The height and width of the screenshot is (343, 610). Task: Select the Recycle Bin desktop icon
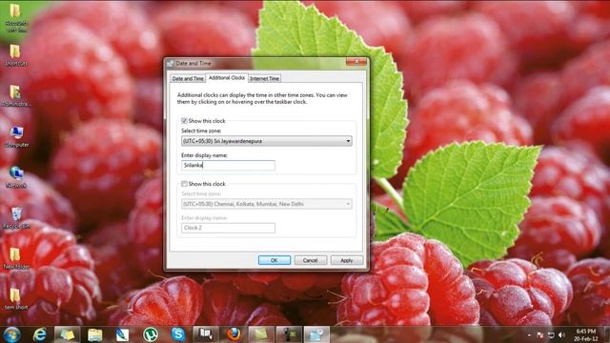click(x=16, y=218)
